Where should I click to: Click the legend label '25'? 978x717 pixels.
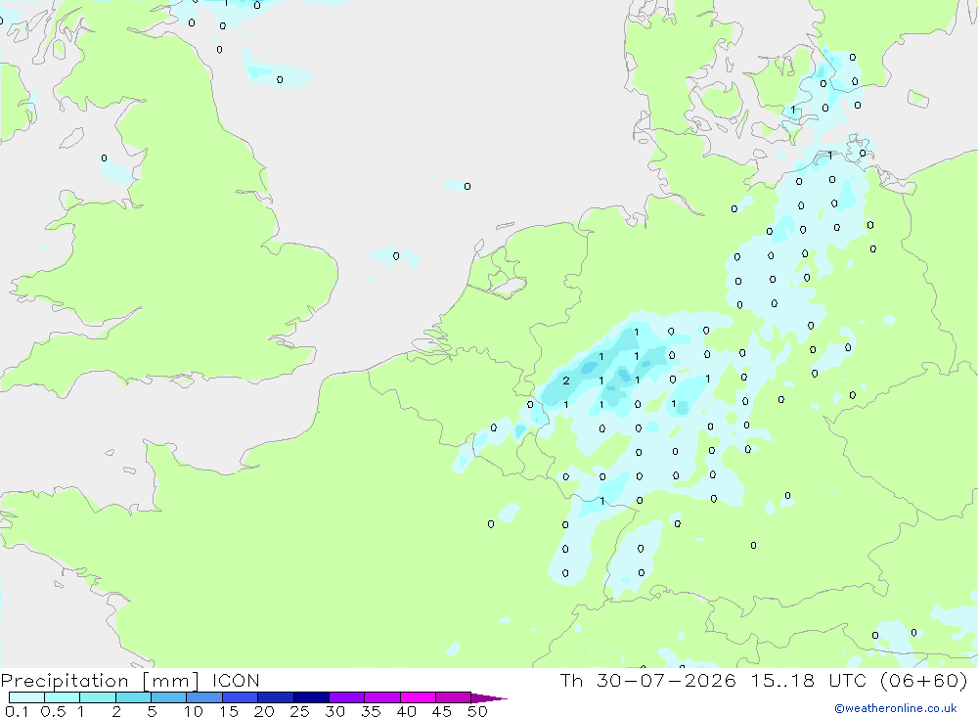[299, 711]
